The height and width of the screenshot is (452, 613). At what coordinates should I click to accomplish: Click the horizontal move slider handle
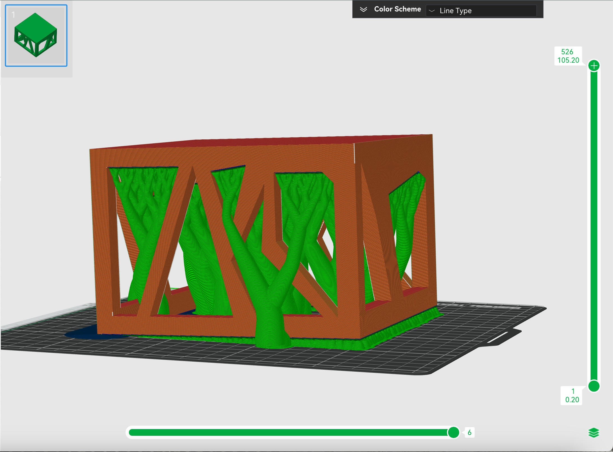click(453, 432)
